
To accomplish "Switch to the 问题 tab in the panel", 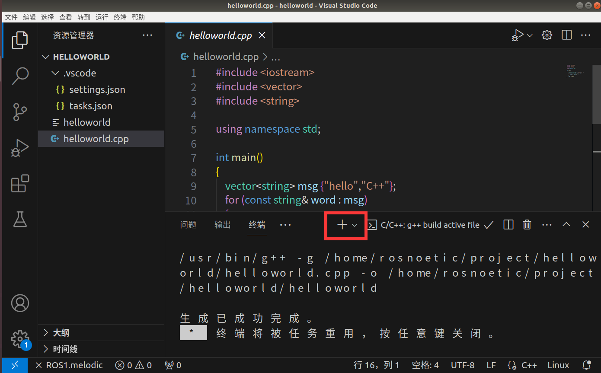I will tap(188, 225).
